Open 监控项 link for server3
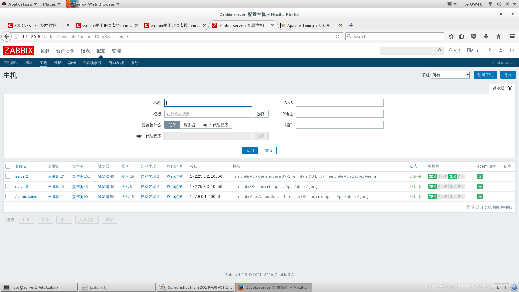519x292 pixels. tap(77, 187)
